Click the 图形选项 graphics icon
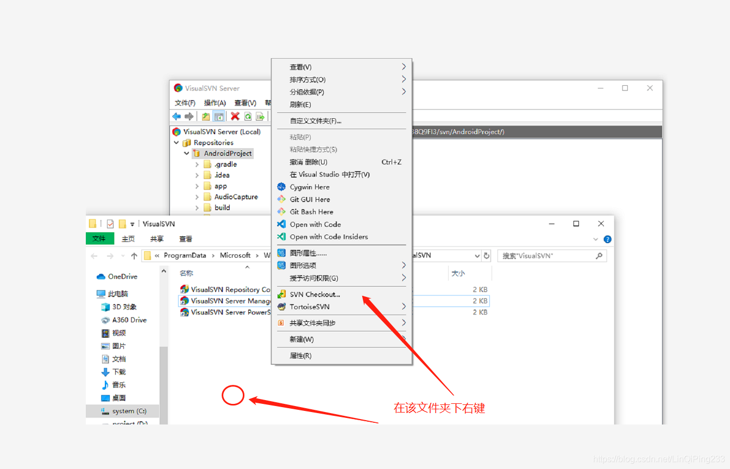Image resolution: width=730 pixels, height=469 pixels. (281, 265)
